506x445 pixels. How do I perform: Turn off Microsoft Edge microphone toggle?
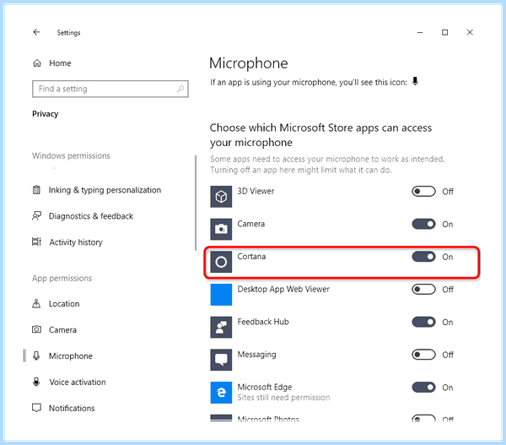423,387
